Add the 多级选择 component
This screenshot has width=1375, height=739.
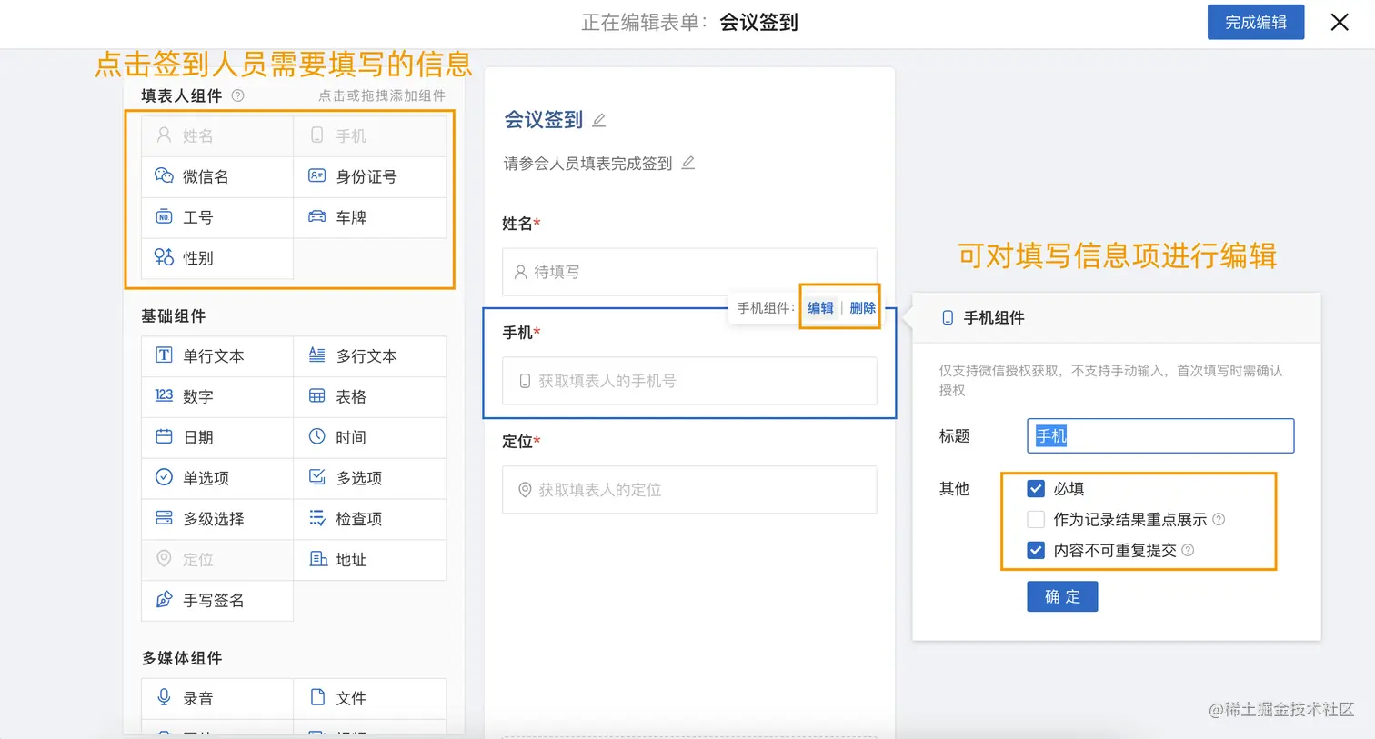217,519
